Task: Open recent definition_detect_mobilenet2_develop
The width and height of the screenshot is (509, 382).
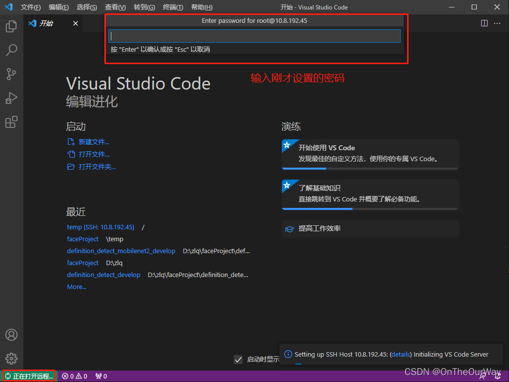Action: (121, 251)
